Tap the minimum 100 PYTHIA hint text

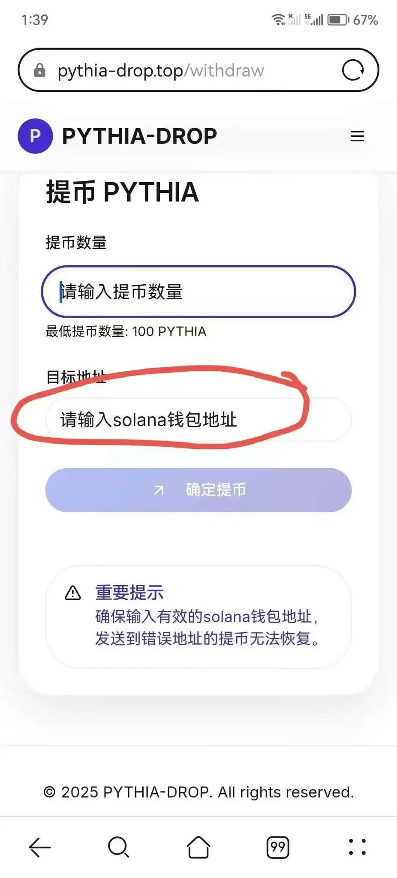click(126, 331)
